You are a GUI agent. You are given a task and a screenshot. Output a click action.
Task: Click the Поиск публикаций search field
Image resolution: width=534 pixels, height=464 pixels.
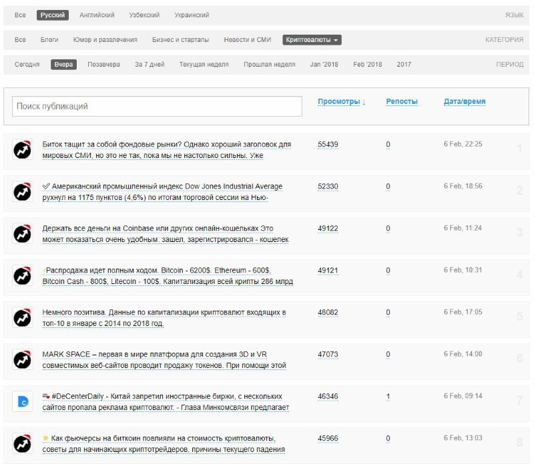coord(157,106)
